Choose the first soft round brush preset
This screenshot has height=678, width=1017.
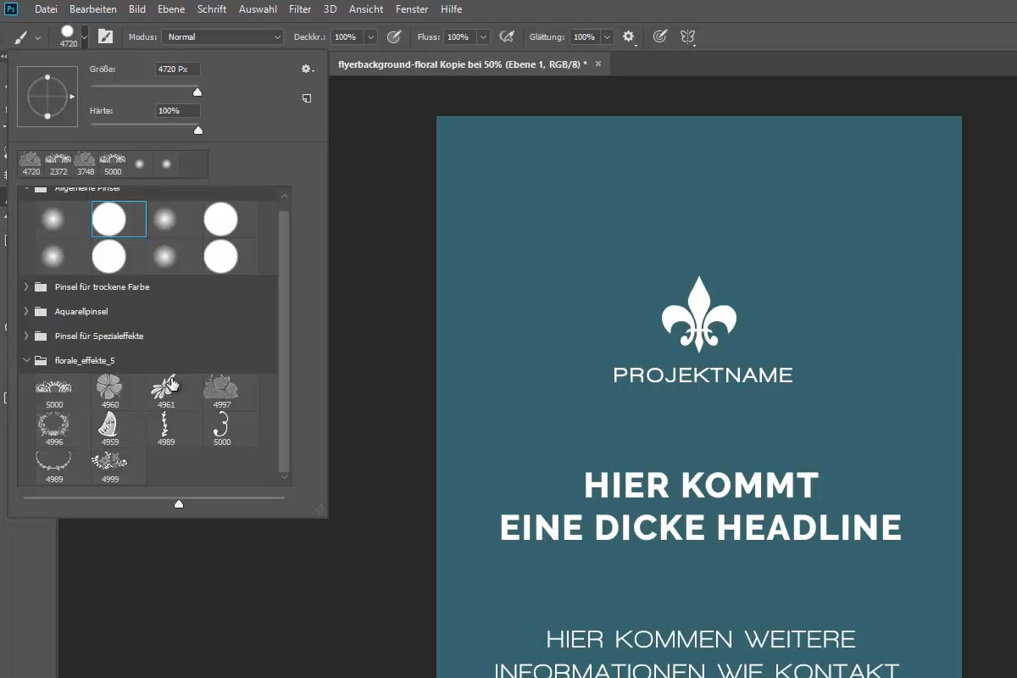(53, 220)
